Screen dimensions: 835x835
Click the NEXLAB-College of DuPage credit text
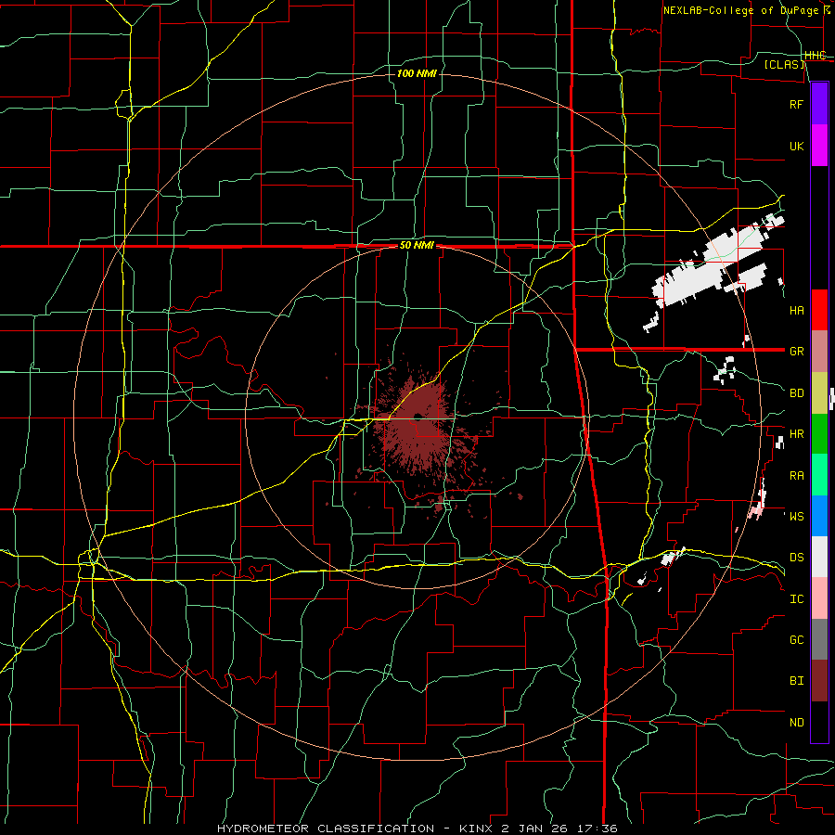(x=747, y=10)
